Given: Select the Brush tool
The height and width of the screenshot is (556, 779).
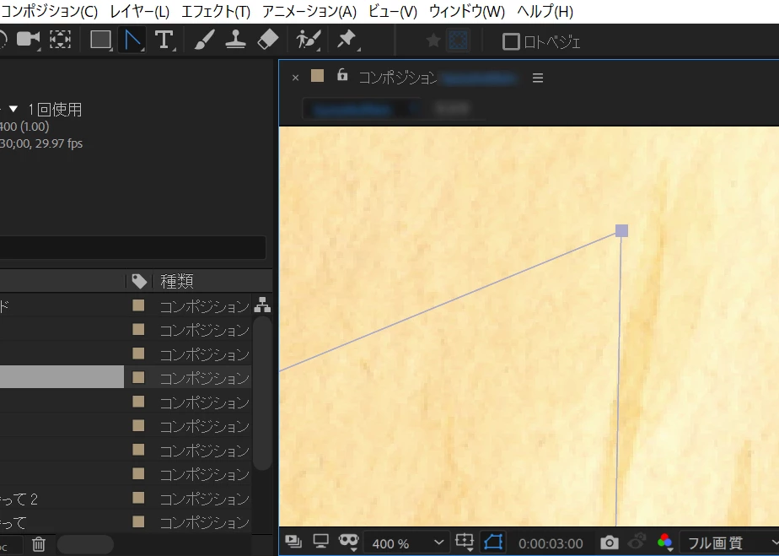Looking at the screenshot, I should pos(204,40).
